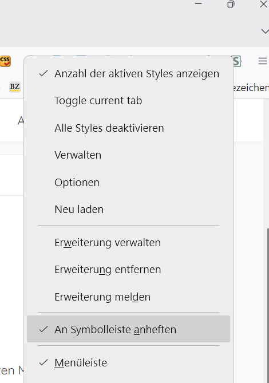Minimize the Firefox window
269x383 pixels.
pyautogui.click(x=198, y=4)
